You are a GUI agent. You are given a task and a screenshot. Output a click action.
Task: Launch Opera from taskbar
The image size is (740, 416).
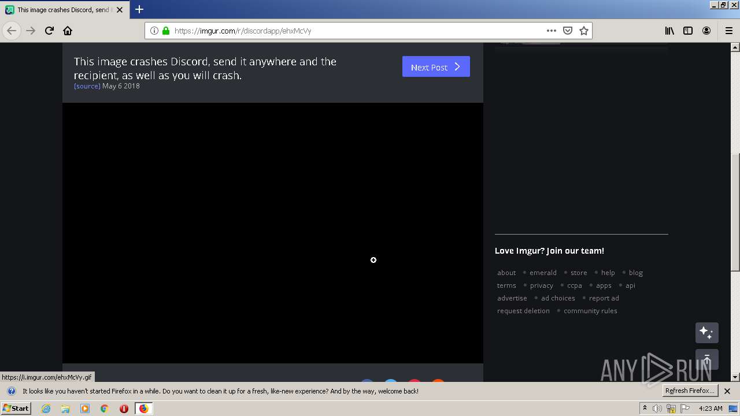point(124,408)
